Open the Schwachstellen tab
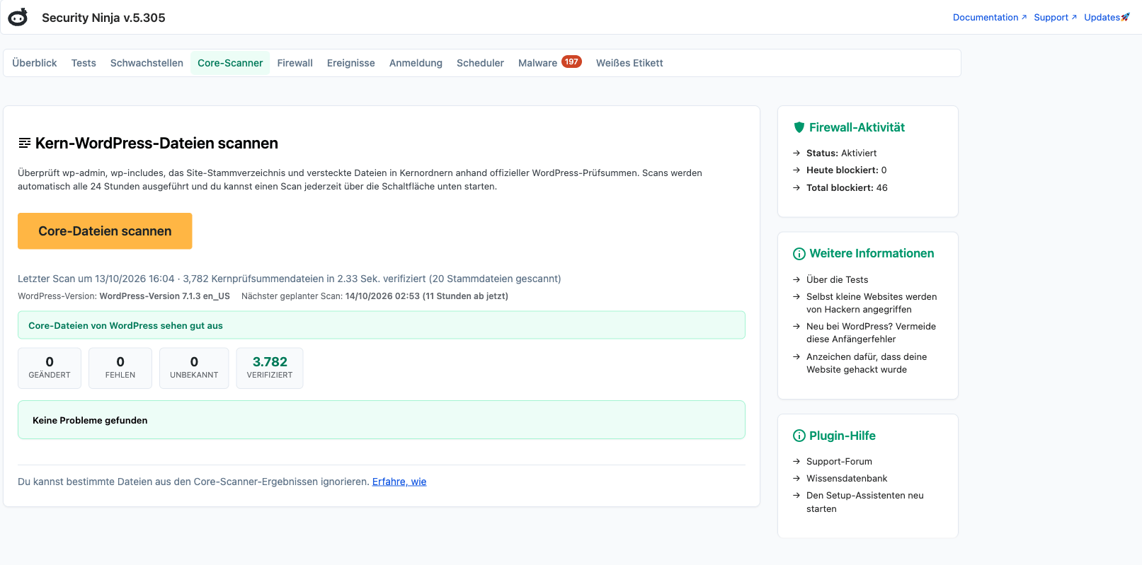This screenshot has width=1142, height=565. point(147,63)
